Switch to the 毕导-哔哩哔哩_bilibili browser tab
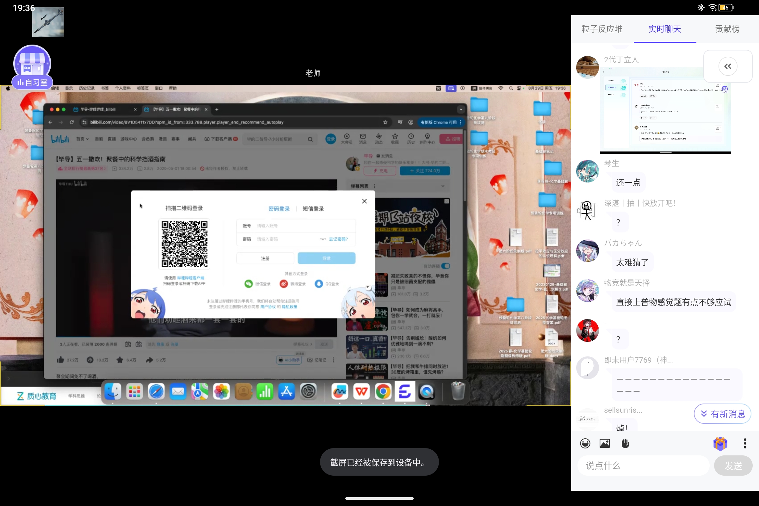 pos(105,109)
